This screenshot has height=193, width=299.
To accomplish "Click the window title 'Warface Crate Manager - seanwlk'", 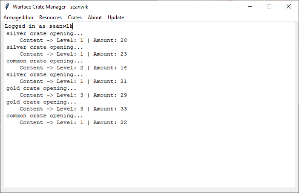I will (51, 7).
